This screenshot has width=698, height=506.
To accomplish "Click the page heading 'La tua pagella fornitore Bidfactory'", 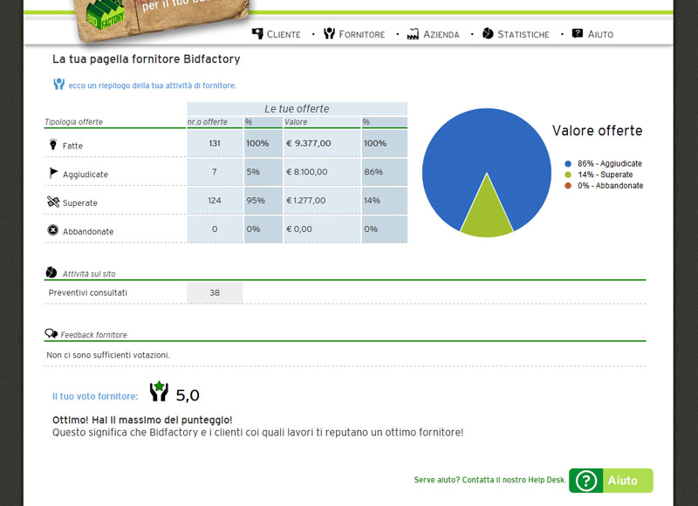I will (x=146, y=59).
